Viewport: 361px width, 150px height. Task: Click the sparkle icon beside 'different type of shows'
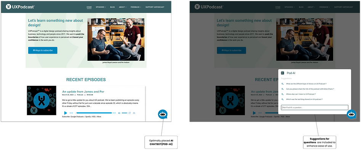click(x=282, y=84)
